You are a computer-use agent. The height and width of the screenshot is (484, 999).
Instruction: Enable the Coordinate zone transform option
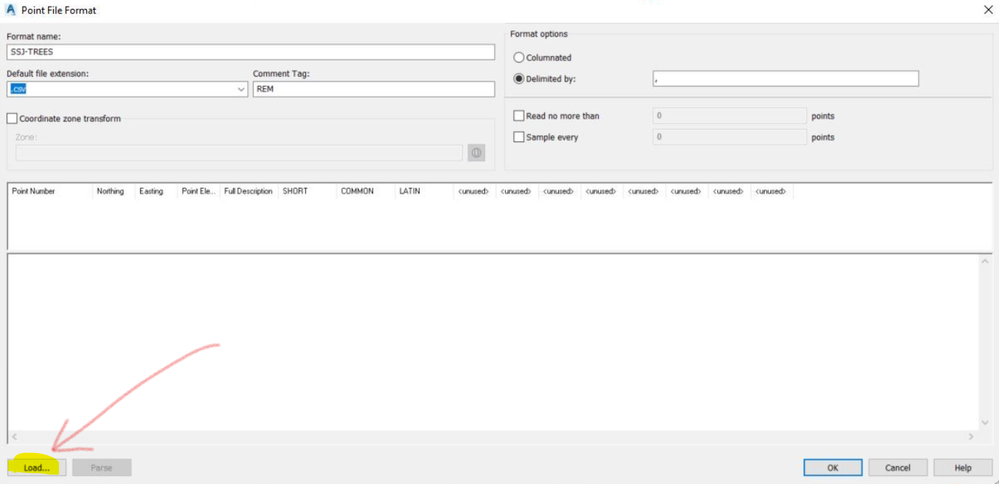tap(12, 118)
